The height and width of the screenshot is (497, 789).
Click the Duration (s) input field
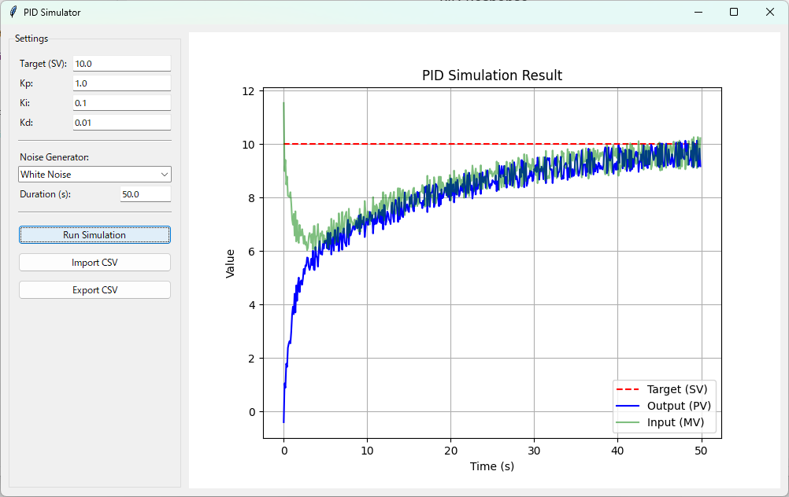click(145, 194)
